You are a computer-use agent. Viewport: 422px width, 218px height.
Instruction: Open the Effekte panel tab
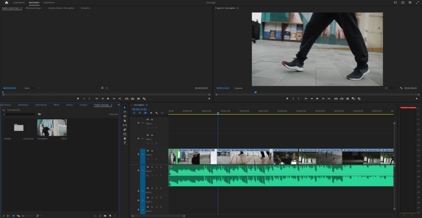[x=56, y=105]
